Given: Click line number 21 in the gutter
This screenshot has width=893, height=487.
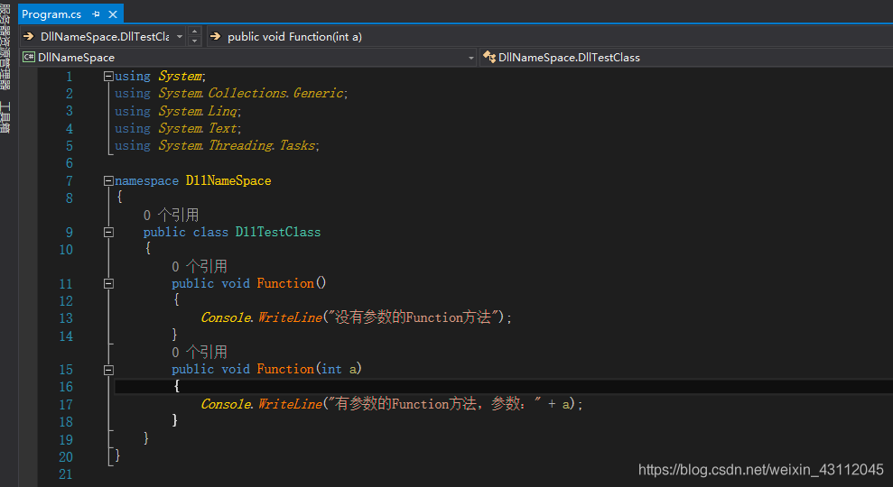Looking at the screenshot, I should coord(66,473).
